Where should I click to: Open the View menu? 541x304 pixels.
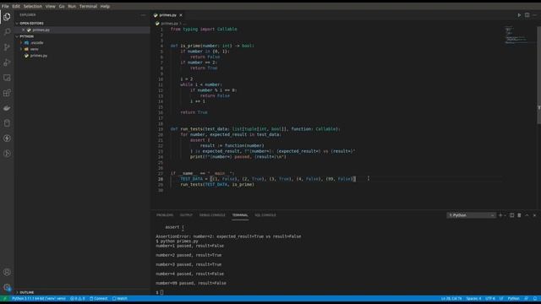pos(51,6)
